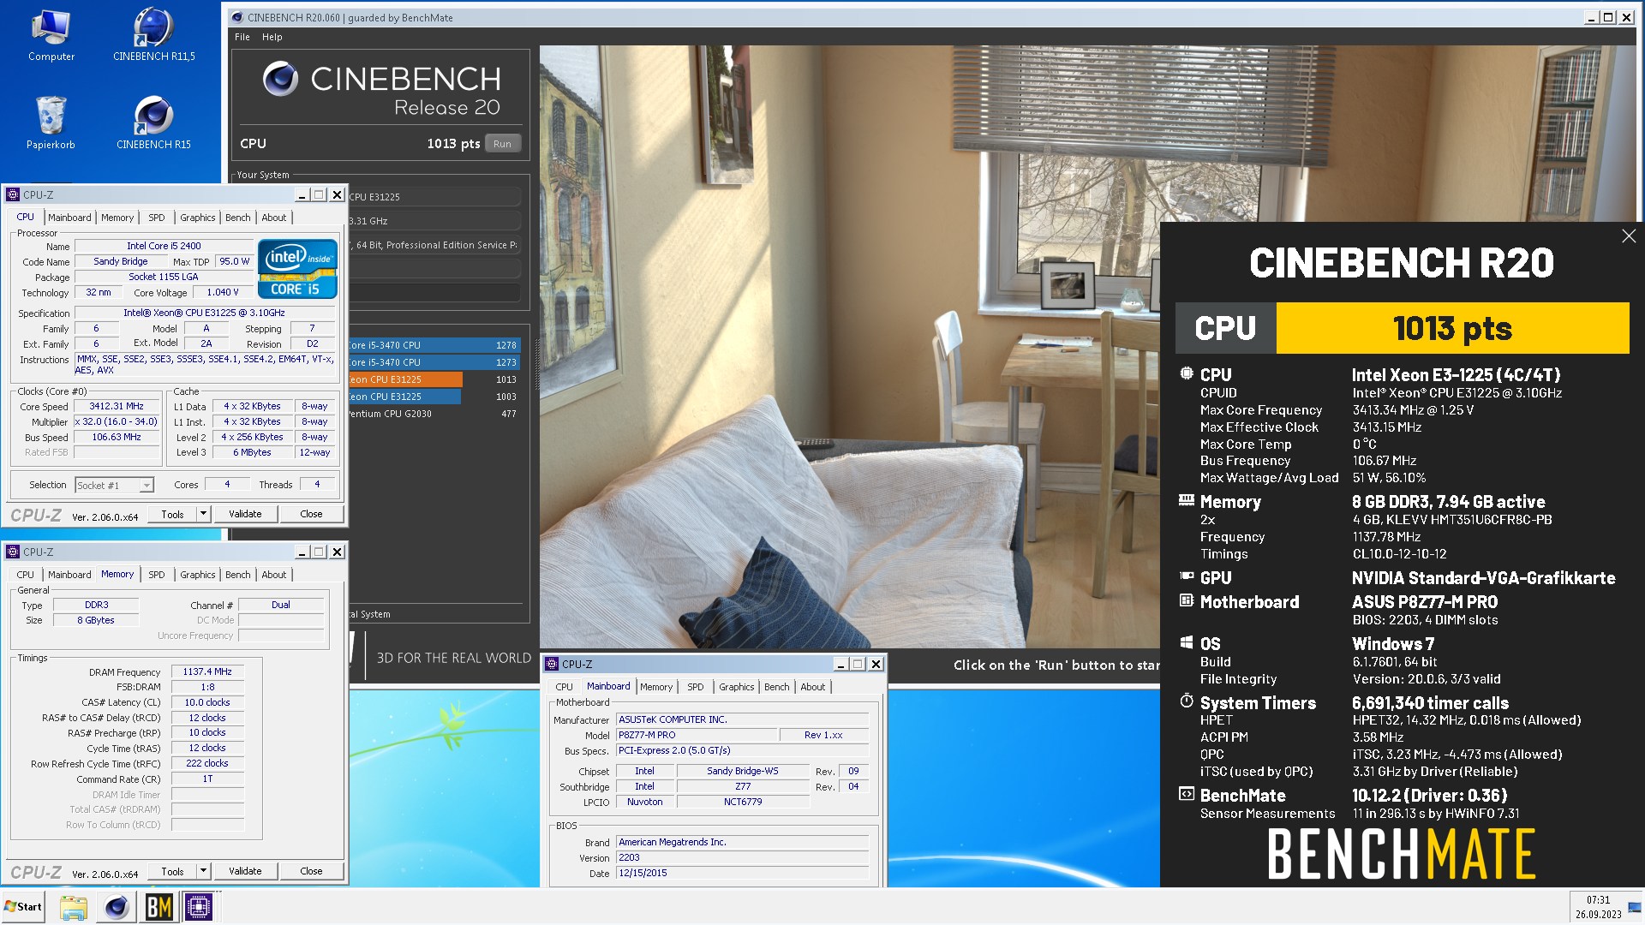Click the Cinebench title bar icon
The width and height of the screenshot is (1645, 925).
tap(237, 17)
